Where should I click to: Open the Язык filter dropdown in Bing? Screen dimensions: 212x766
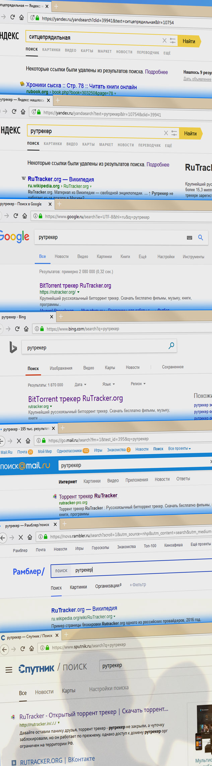(x=109, y=384)
